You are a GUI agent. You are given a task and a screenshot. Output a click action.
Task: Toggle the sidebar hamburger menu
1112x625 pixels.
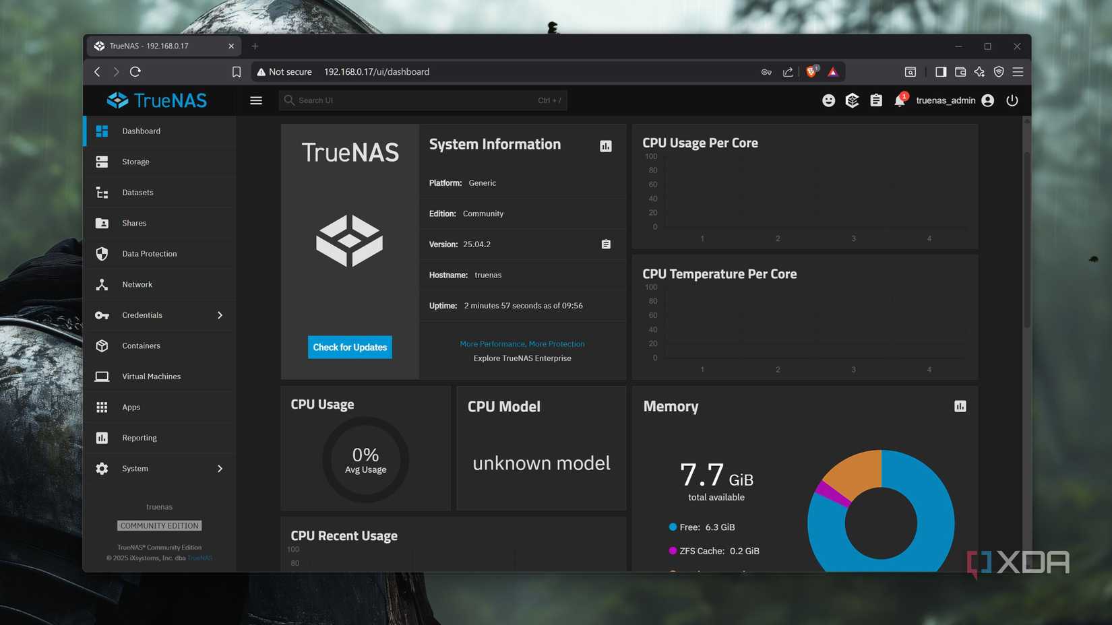pos(256,100)
